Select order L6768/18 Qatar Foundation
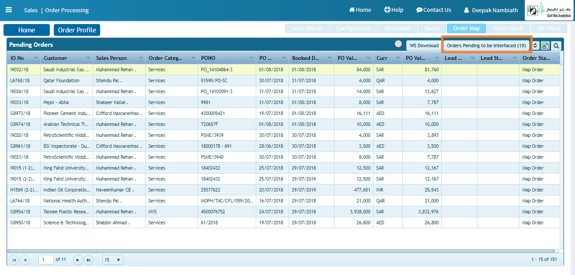 (284, 80)
